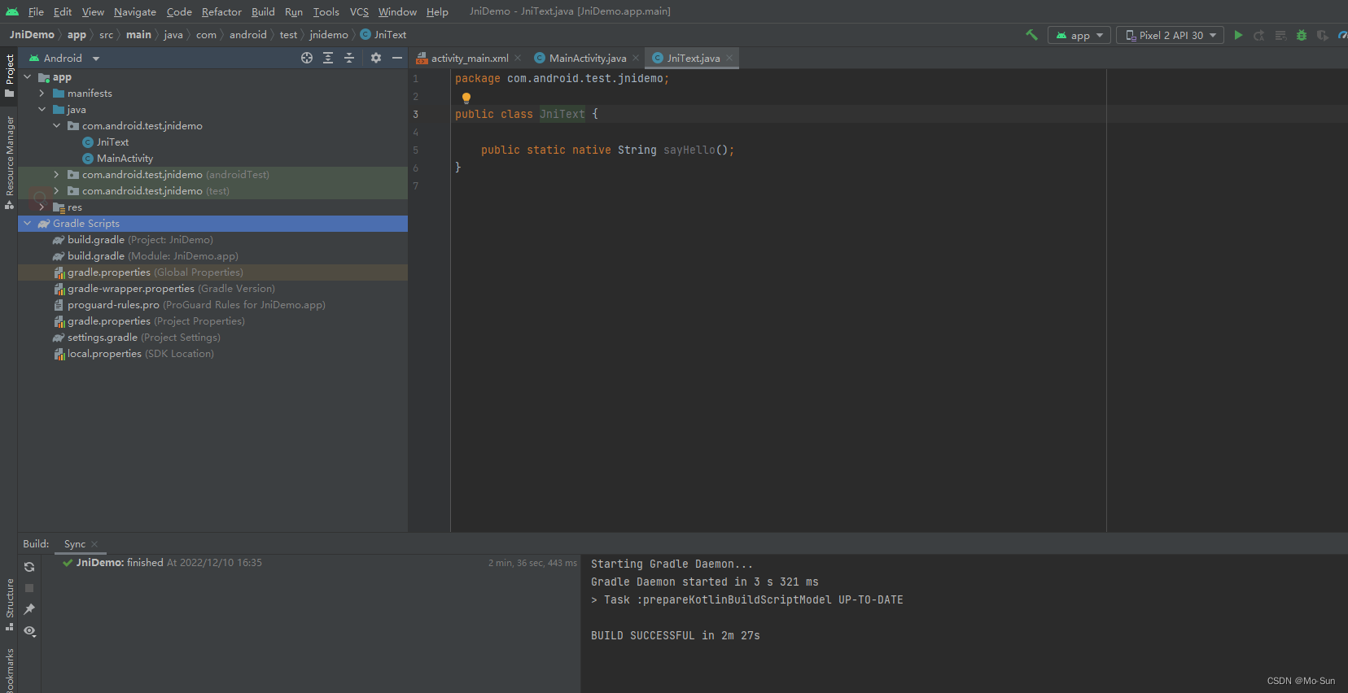Image resolution: width=1348 pixels, height=693 pixels.
Task: Close the activity_main.xml tab
Action: (518, 58)
